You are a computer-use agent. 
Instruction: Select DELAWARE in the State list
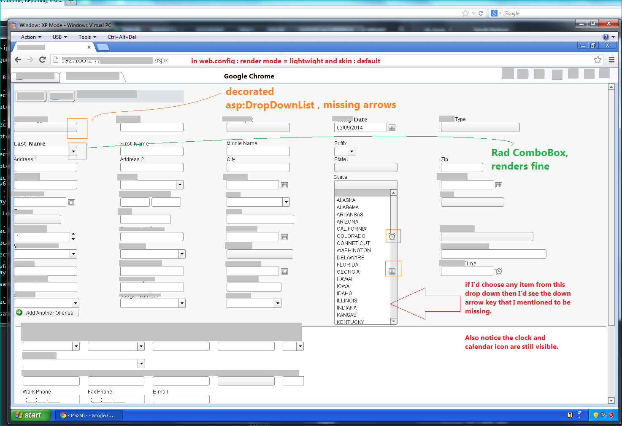363,258
